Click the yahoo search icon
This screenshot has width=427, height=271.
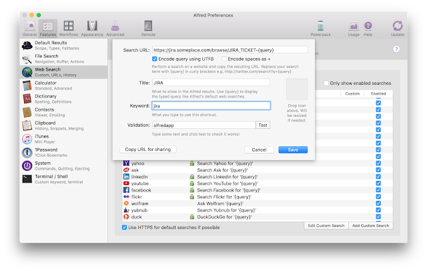tap(126, 163)
